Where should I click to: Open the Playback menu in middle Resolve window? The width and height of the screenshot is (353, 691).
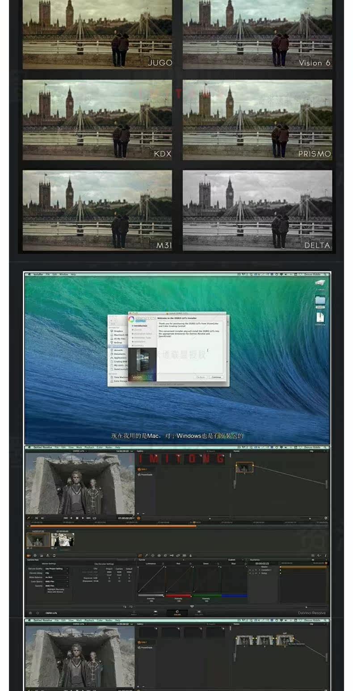pyautogui.click(x=89, y=447)
